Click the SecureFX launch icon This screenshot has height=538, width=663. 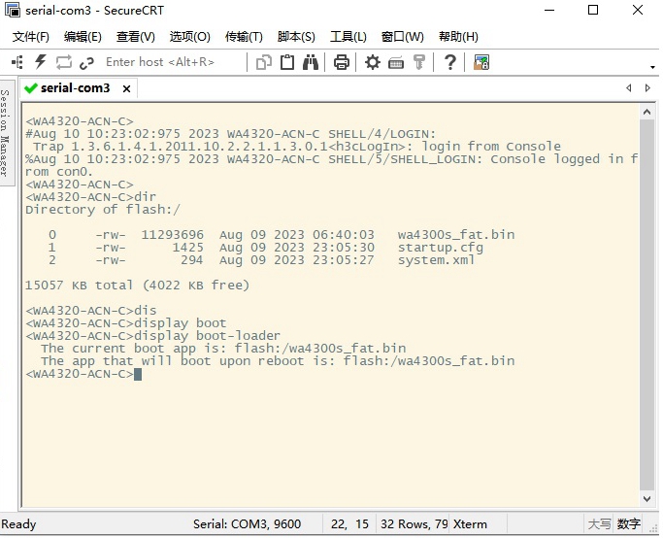point(481,62)
